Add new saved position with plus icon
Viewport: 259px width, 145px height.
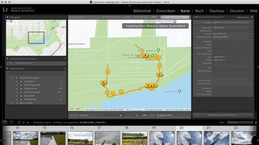[65, 59]
